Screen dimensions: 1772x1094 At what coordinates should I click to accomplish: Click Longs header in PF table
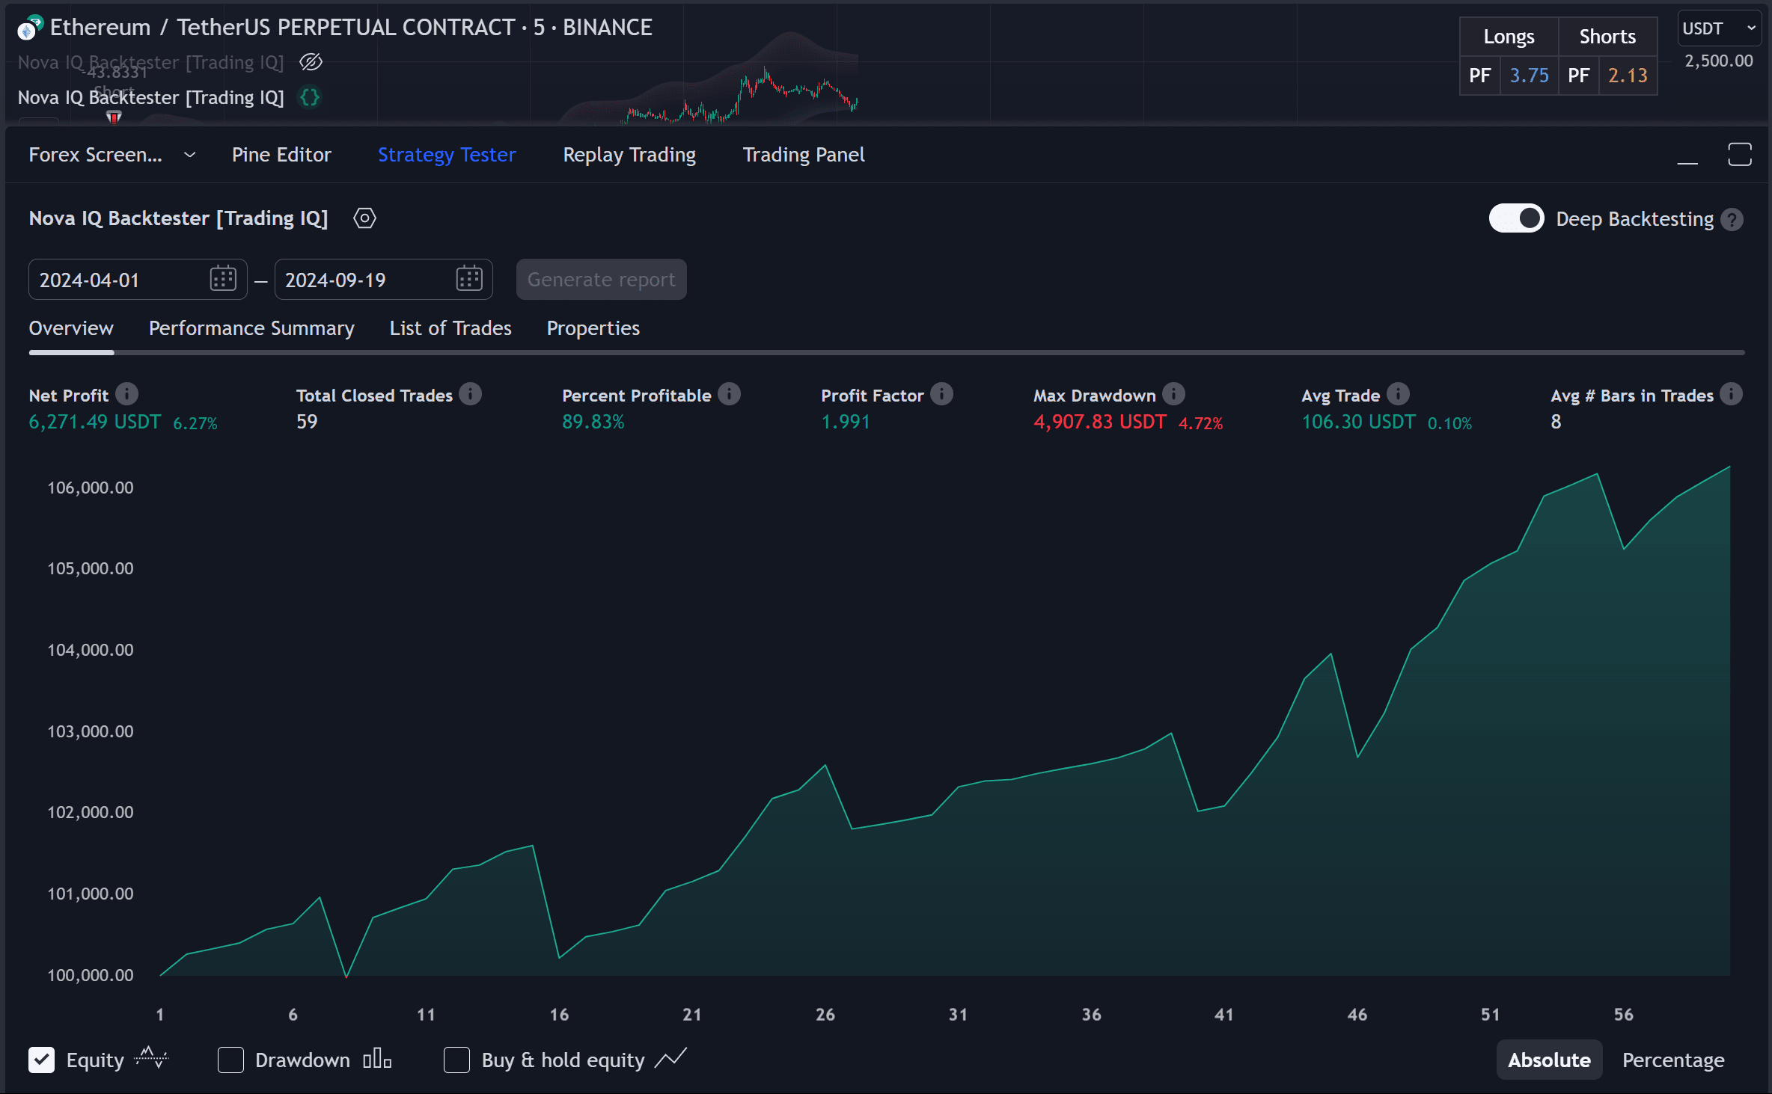pyautogui.click(x=1509, y=37)
